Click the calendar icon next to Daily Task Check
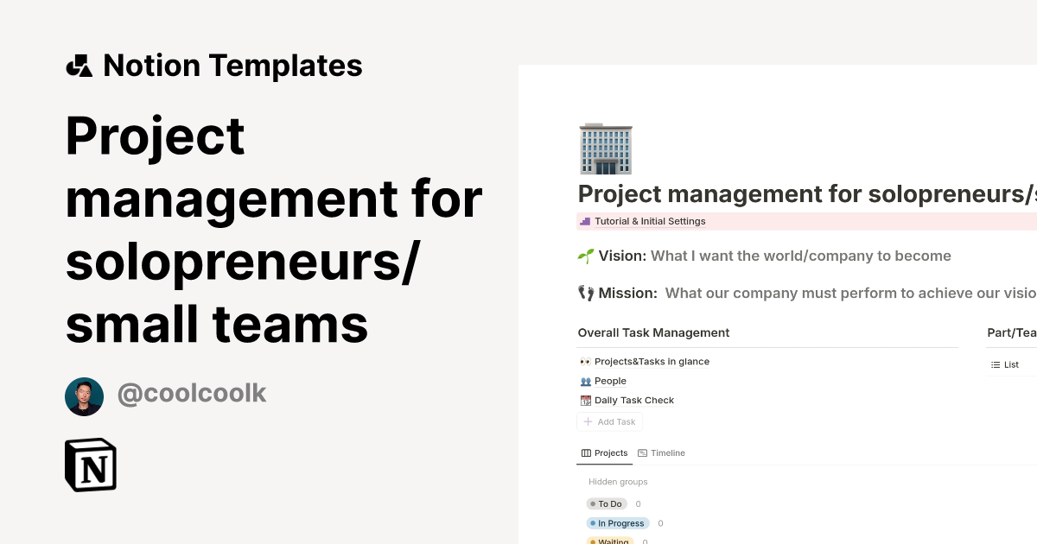Viewport: 1037px width, 544px height. tap(585, 400)
